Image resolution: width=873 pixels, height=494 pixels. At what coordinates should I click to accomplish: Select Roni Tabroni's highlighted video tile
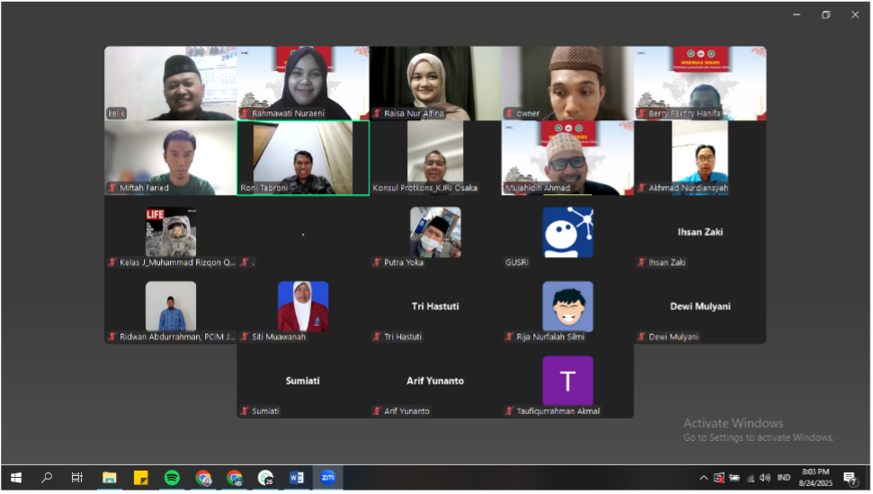(x=303, y=157)
